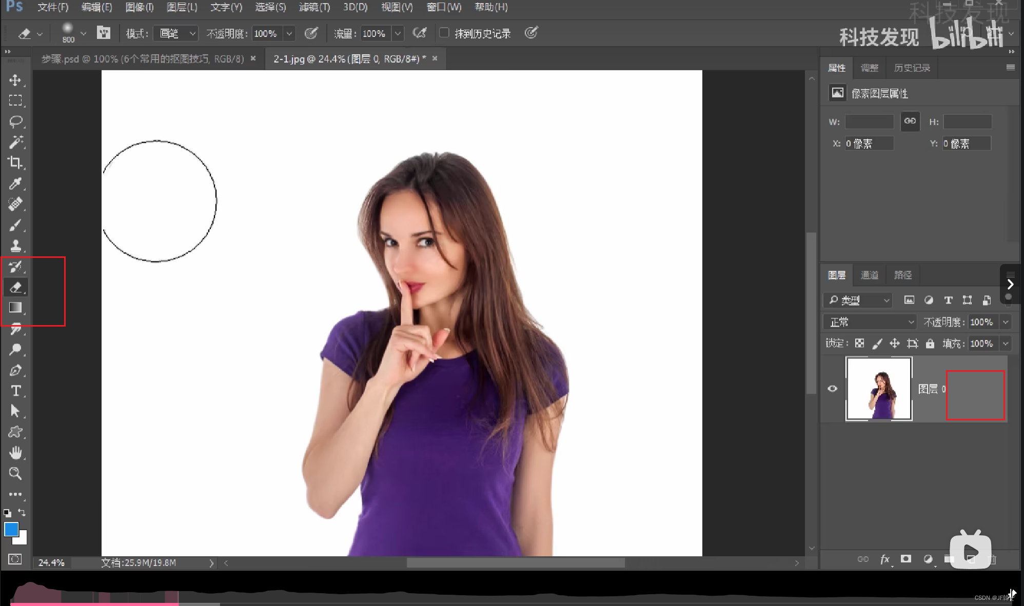Select the Magic Wand tool

15,142
